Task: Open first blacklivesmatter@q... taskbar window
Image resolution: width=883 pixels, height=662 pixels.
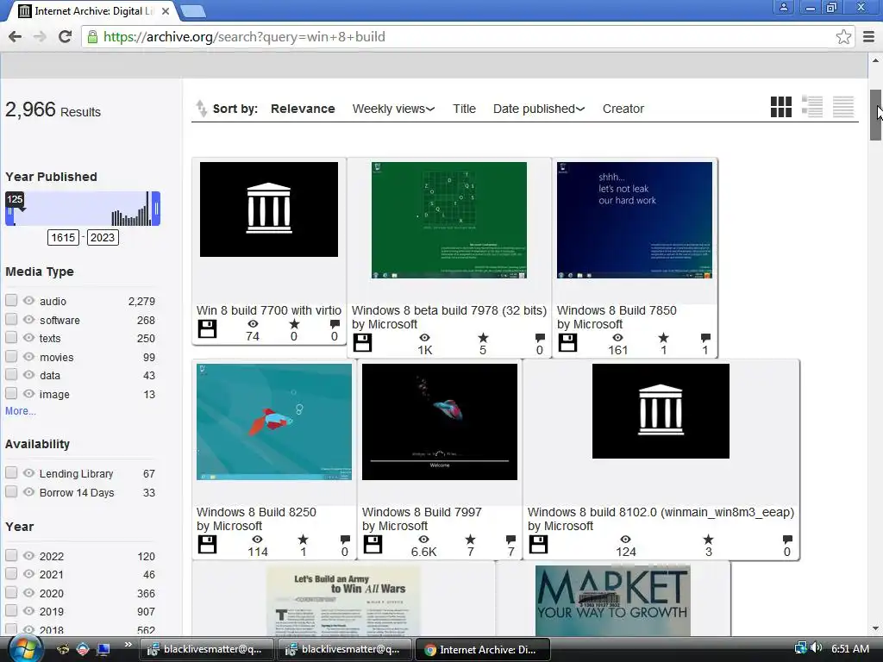Action: point(206,649)
